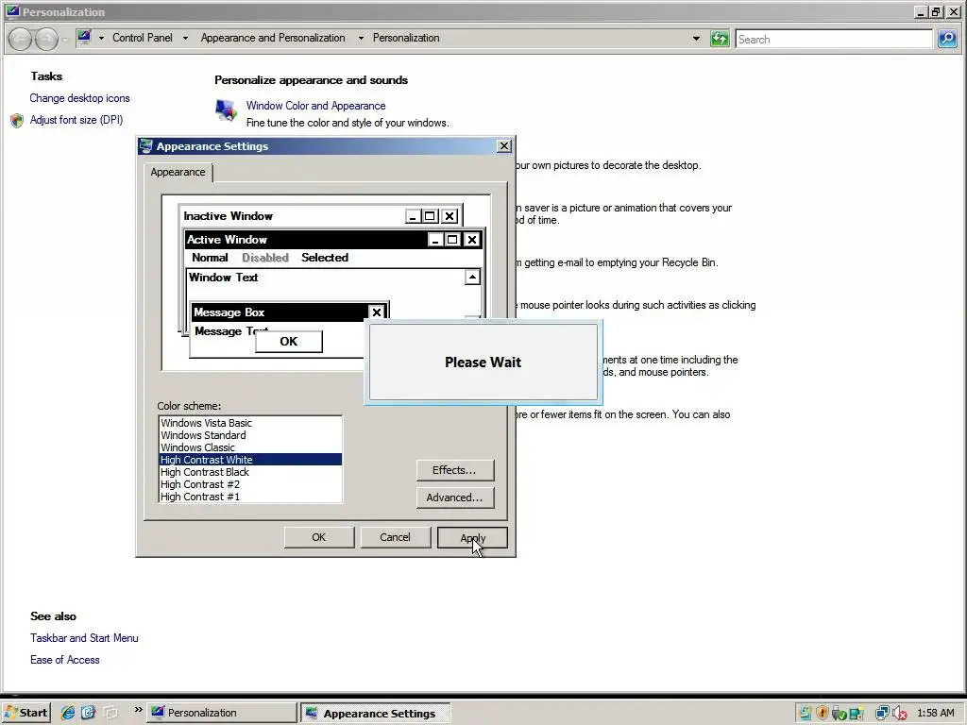Viewport: 967px width, 725px height.
Task: Switch to Appearance Settings taskbar button
Action: (377, 714)
